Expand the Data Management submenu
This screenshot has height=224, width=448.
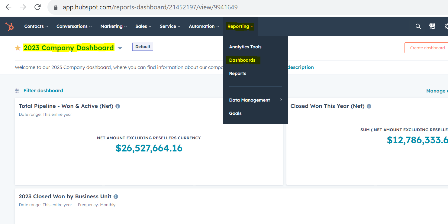(255, 100)
